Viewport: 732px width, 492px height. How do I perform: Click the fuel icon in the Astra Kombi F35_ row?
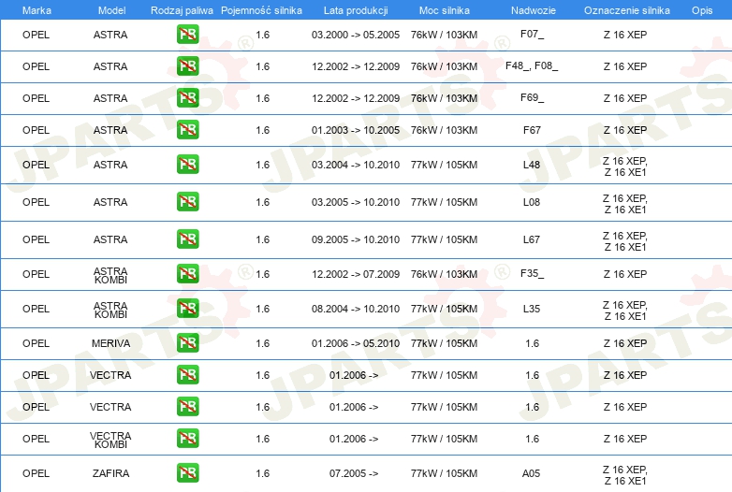tap(187, 274)
